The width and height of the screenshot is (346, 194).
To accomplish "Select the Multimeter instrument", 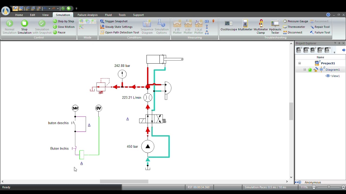I will (245, 26).
